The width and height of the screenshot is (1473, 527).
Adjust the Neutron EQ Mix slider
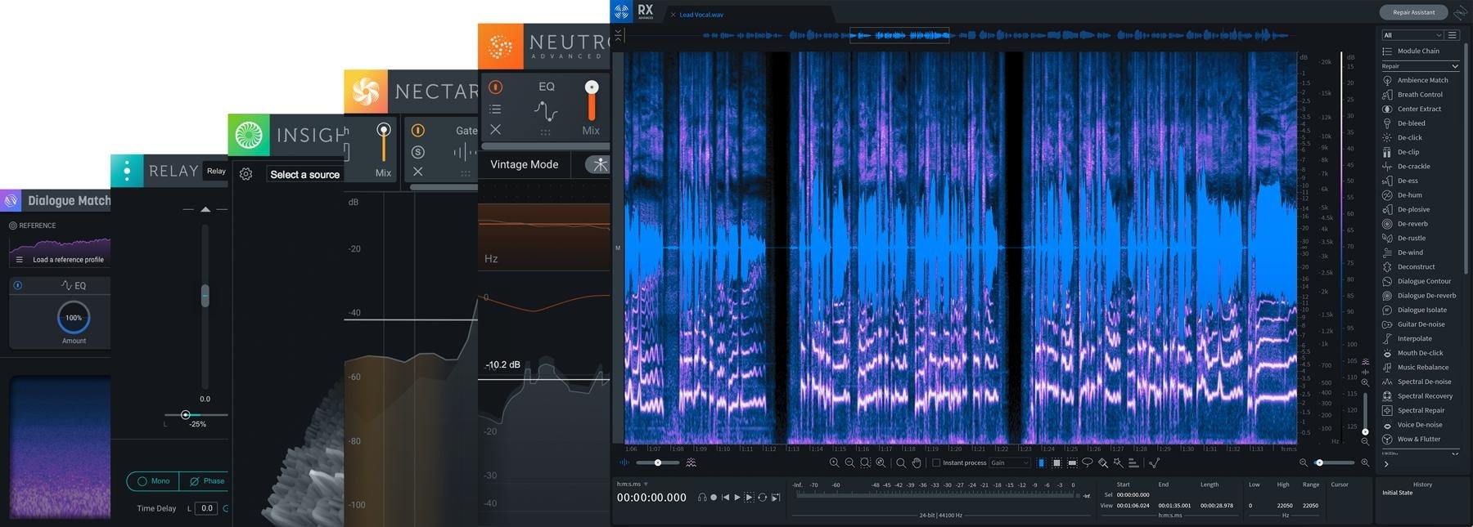[591, 100]
